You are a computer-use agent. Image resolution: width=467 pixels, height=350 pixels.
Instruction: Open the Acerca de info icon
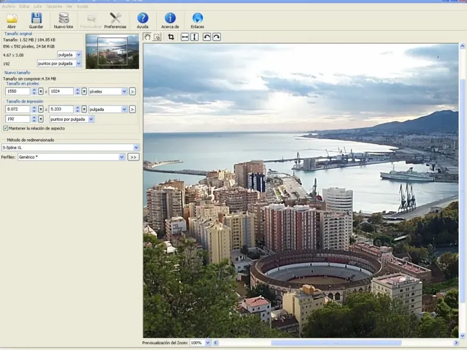tap(170, 19)
